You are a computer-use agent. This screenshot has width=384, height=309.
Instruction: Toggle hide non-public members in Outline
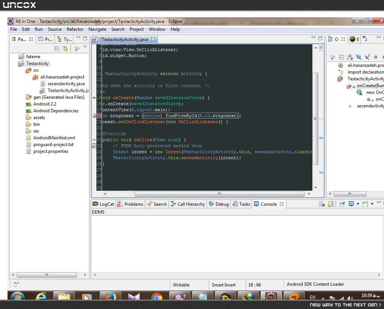pos(376,57)
